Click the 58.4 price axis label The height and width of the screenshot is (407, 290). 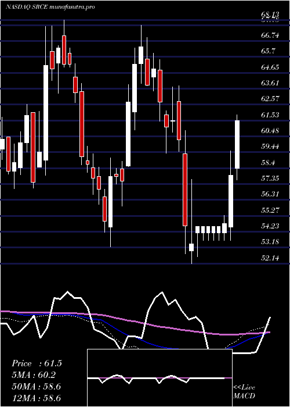tap(268, 162)
